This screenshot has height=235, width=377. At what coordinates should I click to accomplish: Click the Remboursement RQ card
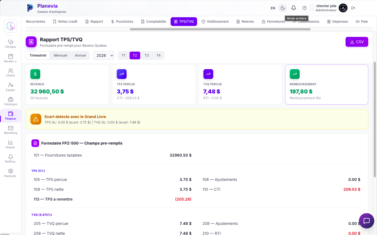pos(327,84)
